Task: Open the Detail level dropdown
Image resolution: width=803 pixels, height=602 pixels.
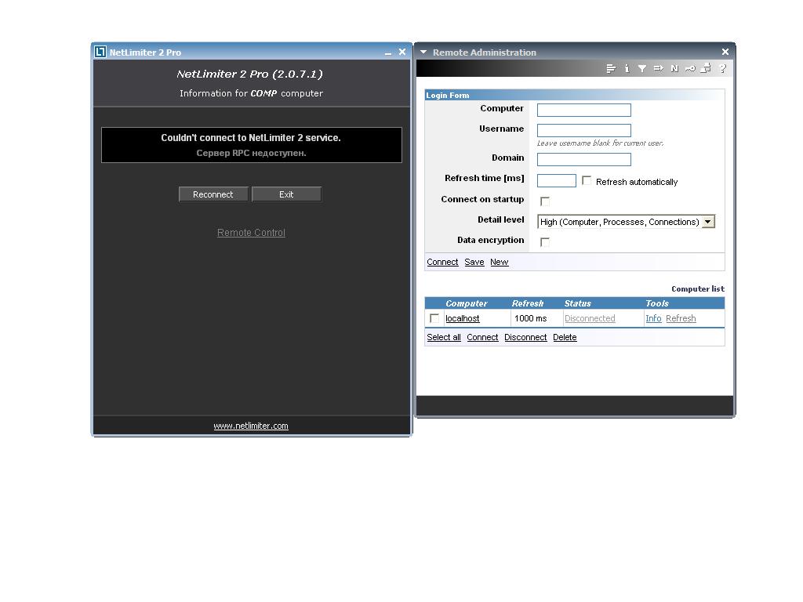Action: [x=707, y=222]
